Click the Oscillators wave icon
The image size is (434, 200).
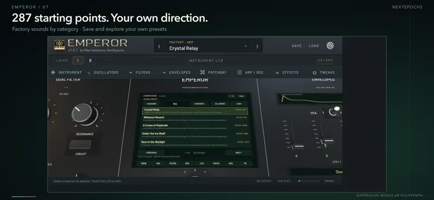point(89,73)
